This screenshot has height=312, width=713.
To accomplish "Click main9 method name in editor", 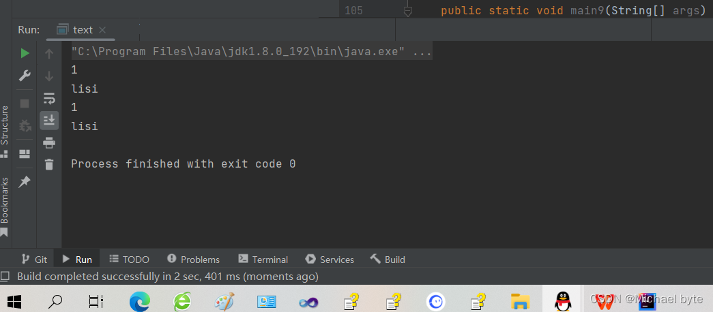I will (x=587, y=10).
